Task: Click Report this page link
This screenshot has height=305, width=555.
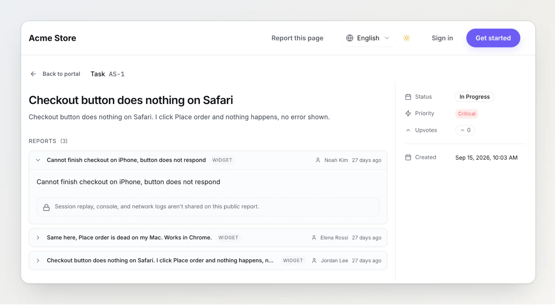Action: click(297, 38)
